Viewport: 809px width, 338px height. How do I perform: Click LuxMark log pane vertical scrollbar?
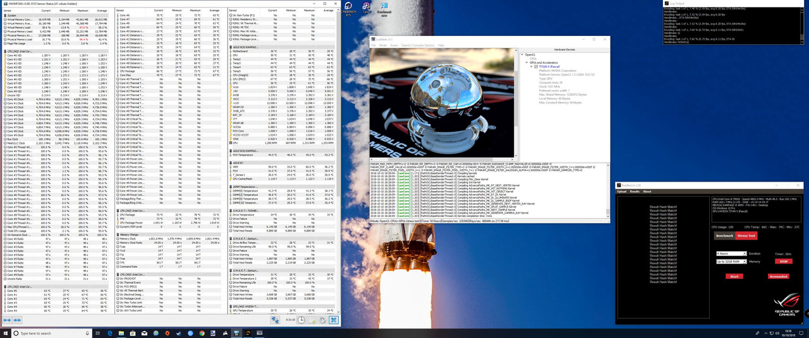tap(609, 190)
